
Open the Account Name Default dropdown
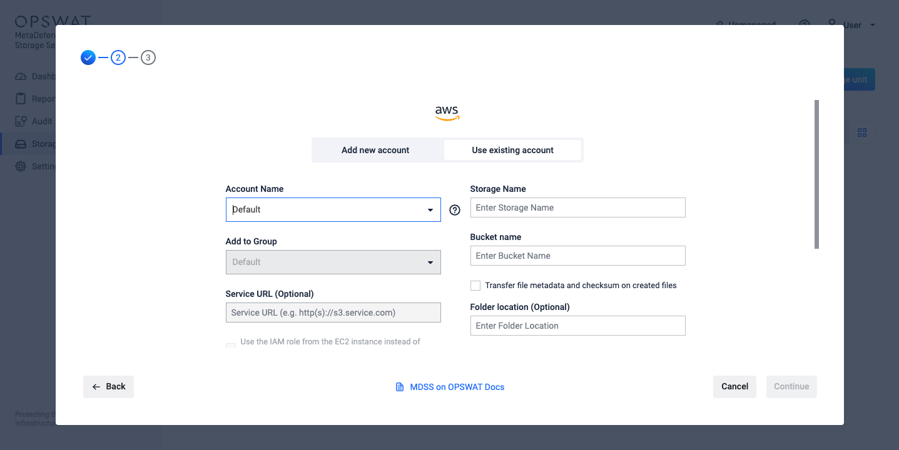(333, 210)
